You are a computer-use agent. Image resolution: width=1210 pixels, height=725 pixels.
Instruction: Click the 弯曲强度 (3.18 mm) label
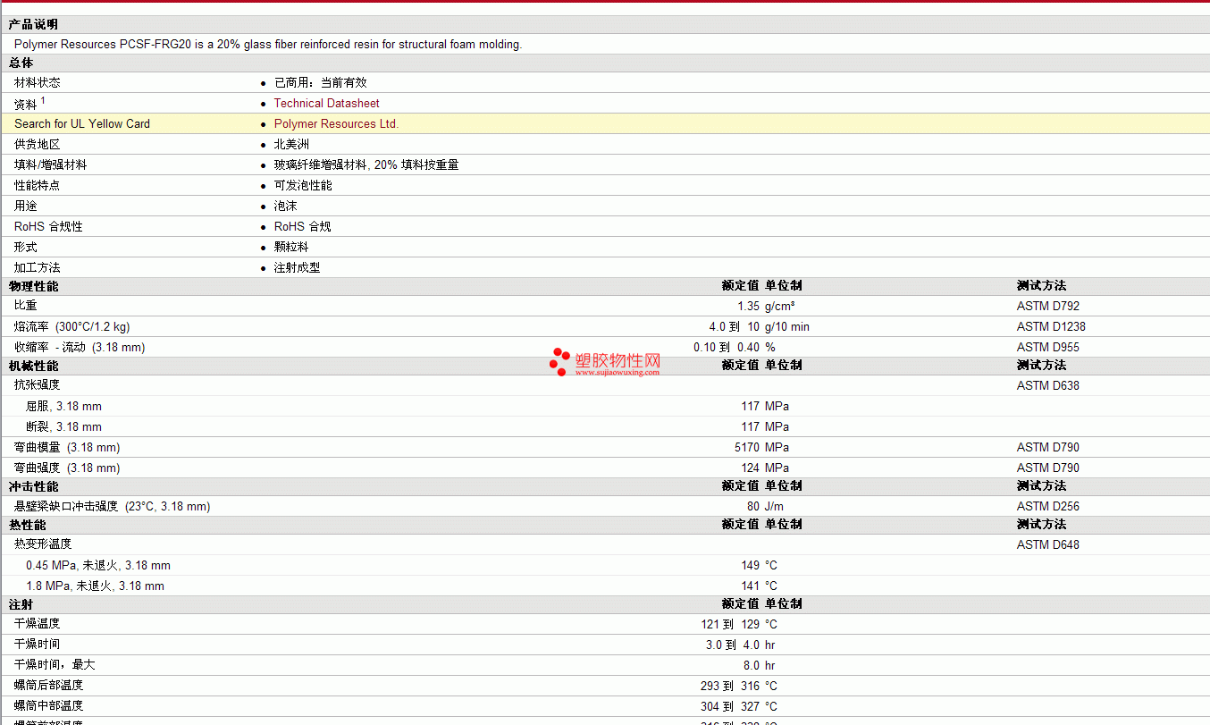coord(67,468)
